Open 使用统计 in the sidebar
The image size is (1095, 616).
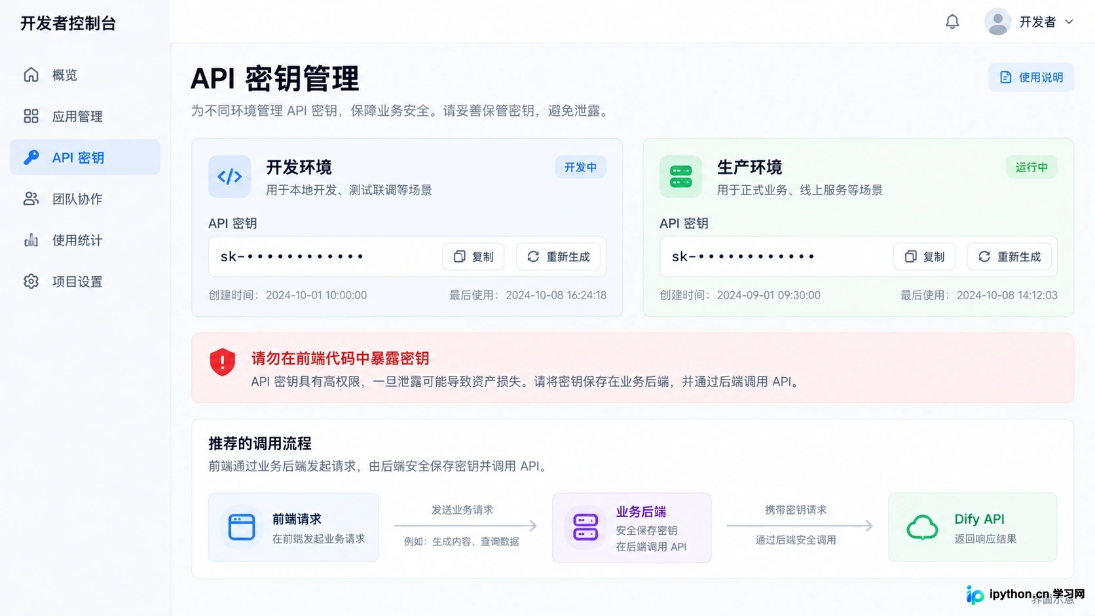[85, 240]
